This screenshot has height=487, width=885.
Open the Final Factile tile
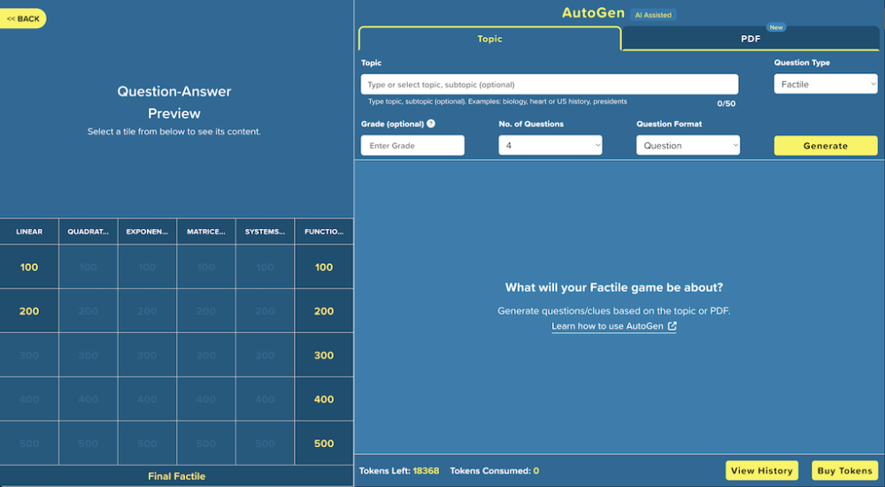point(177,476)
